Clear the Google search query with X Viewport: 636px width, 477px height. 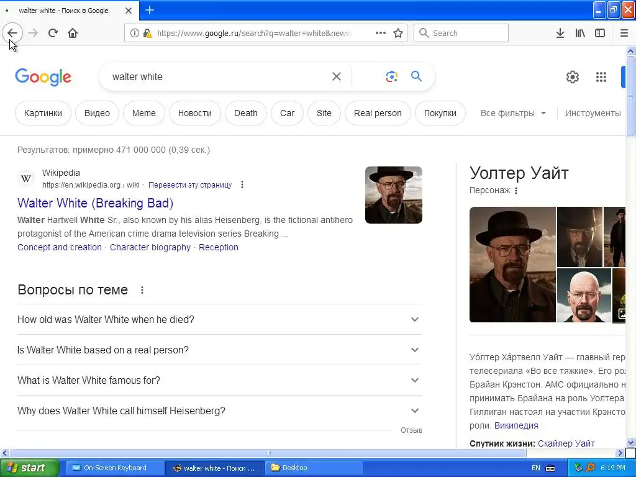(x=337, y=76)
